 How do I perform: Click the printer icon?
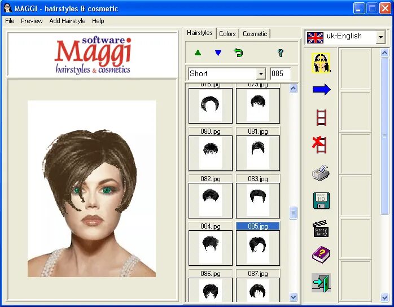[x=321, y=173]
